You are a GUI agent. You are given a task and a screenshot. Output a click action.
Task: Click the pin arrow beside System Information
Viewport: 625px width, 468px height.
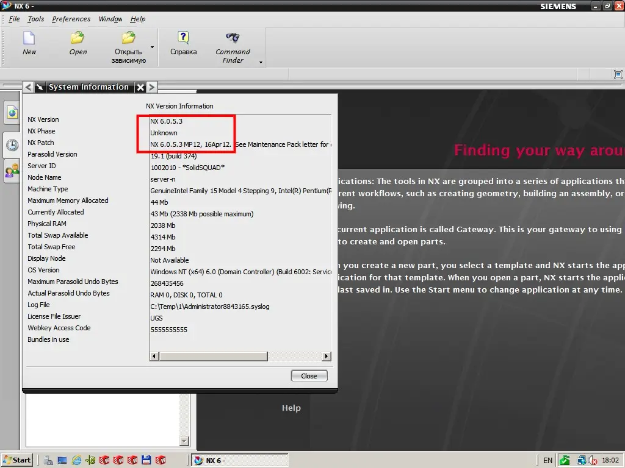tap(40, 87)
